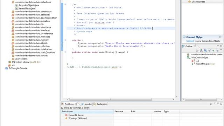Maximize the Problems panel
The image size is (224, 126).
[x=221, y=104]
